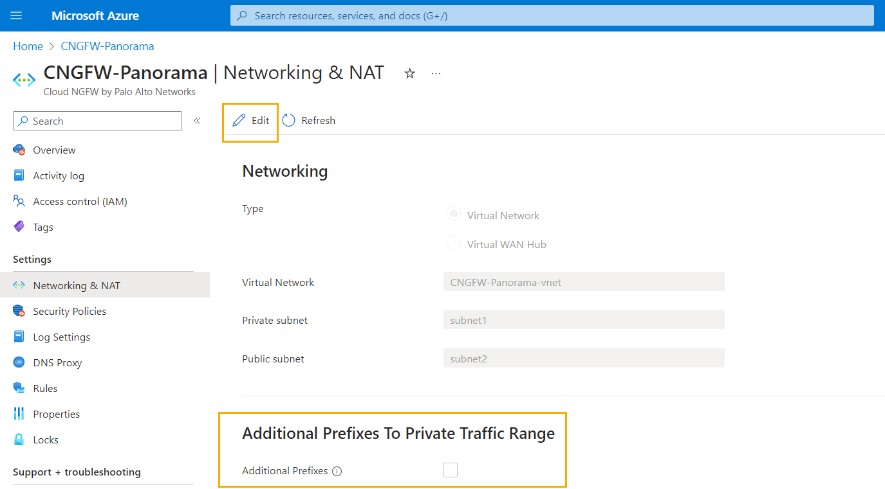Viewport: 885px width, 489px height.
Task: Collapse the left sidebar menu
Action: tap(197, 121)
